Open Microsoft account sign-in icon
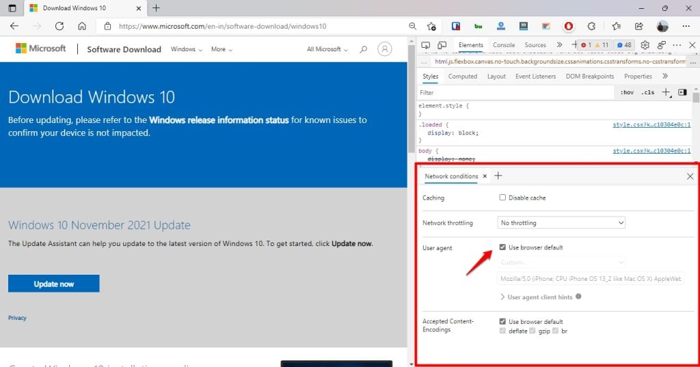Screen dimensions: 700x367 (x=384, y=49)
